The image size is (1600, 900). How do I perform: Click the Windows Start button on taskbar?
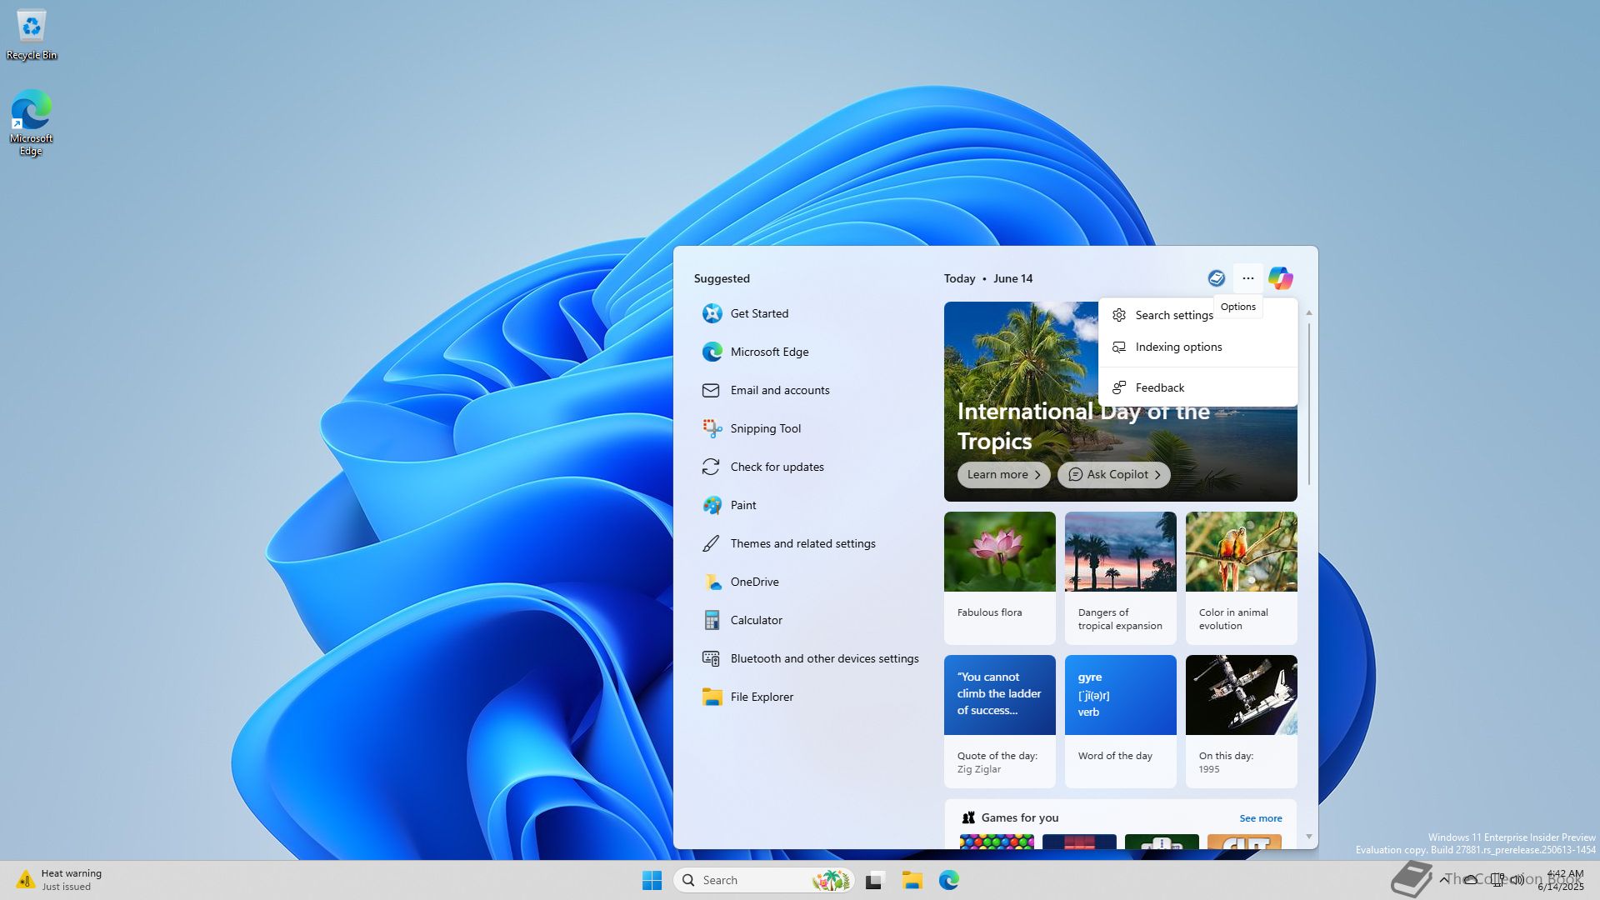[x=652, y=880]
